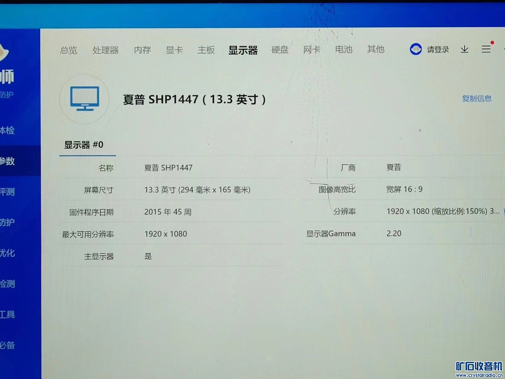Click the 屏幕尺寸 label
Viewport: 505px width, 379px height.
pos(99,190)
